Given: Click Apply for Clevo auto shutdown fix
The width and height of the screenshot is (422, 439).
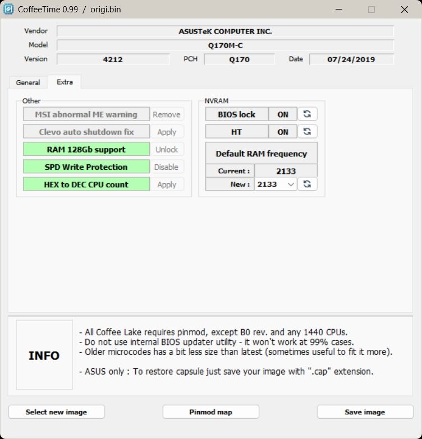Looking at the screenshot, I should click(x=167, y=132).
